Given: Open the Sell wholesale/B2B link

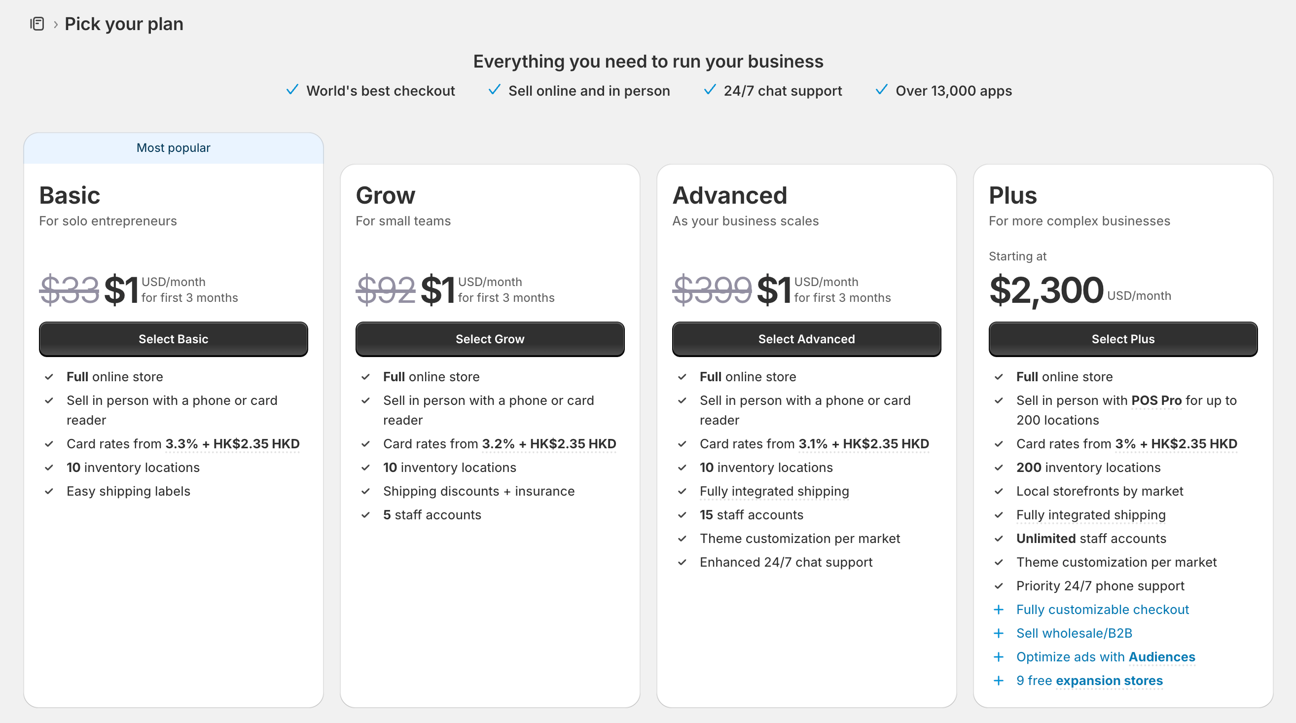Looking at the screenshot, I should click(1074, 633).
